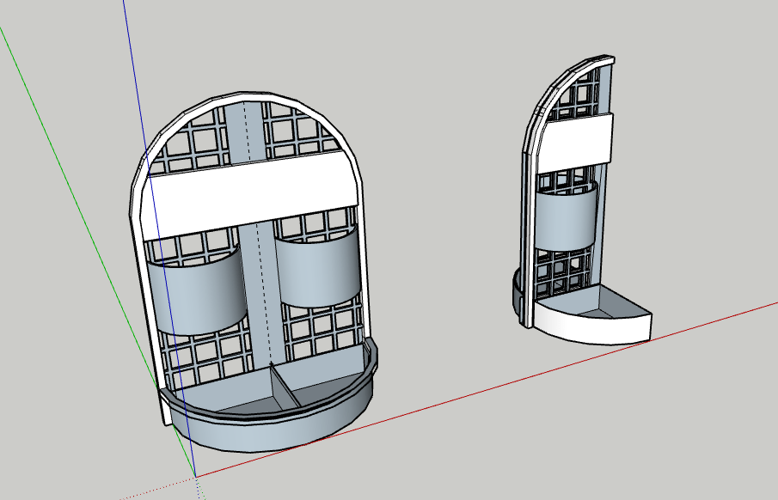
Task: Select the dark curved base behind the right rack
Action: [x=519, y=296]
